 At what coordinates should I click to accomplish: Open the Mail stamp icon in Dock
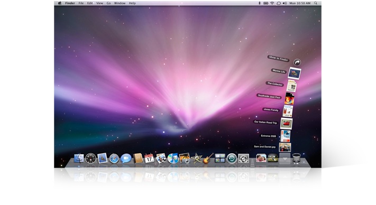point(103,159)
